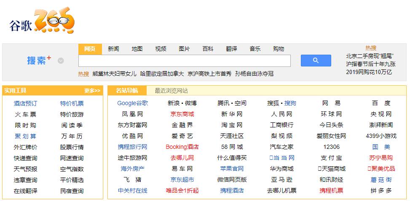Open headline 2019网购花10万亿
The image size is (410, 201).
coord(369,72)
